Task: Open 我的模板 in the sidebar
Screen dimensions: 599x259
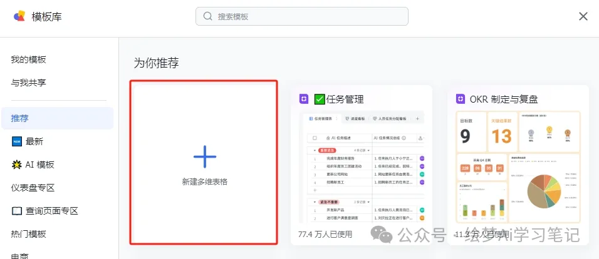Action: coord(29,59)
